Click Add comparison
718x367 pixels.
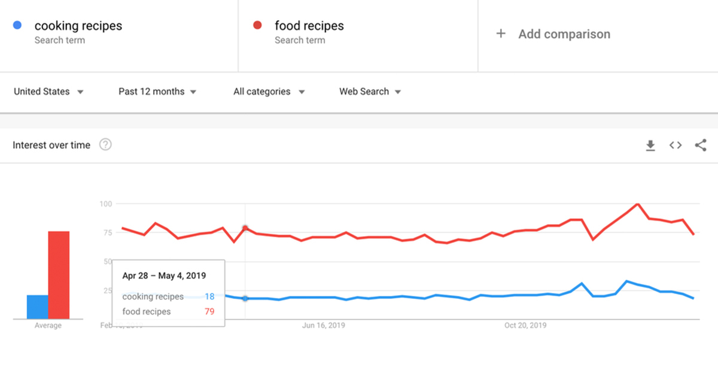tap(564, 34)
